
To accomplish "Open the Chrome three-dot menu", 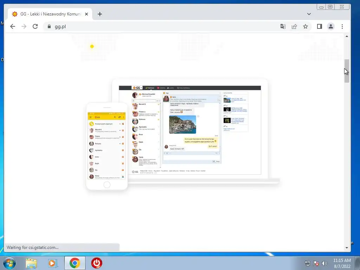I will tap(342, 26).
